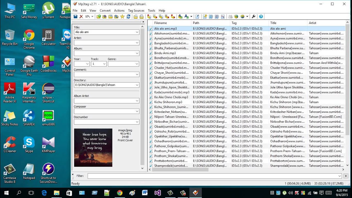
Task: Click the Tag - Tag converter icon
Action: 173,16
